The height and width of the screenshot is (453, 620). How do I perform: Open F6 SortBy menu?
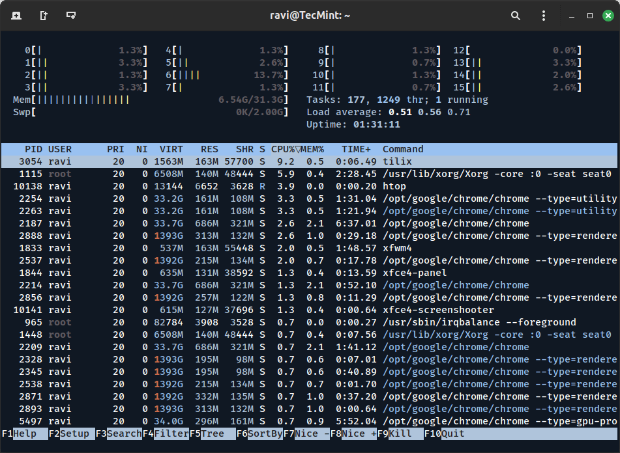click(x=259, y=433)
